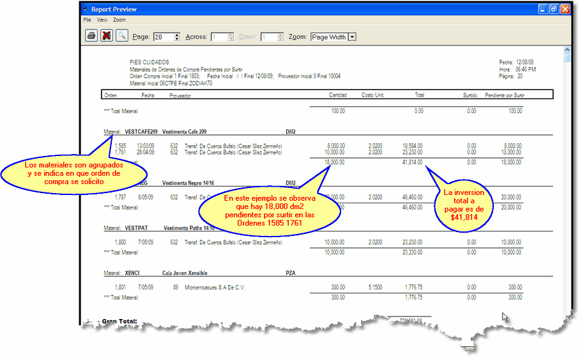
Task: Click quantity 10,000.00 in order 1,800 row
Action: [334, 242]
